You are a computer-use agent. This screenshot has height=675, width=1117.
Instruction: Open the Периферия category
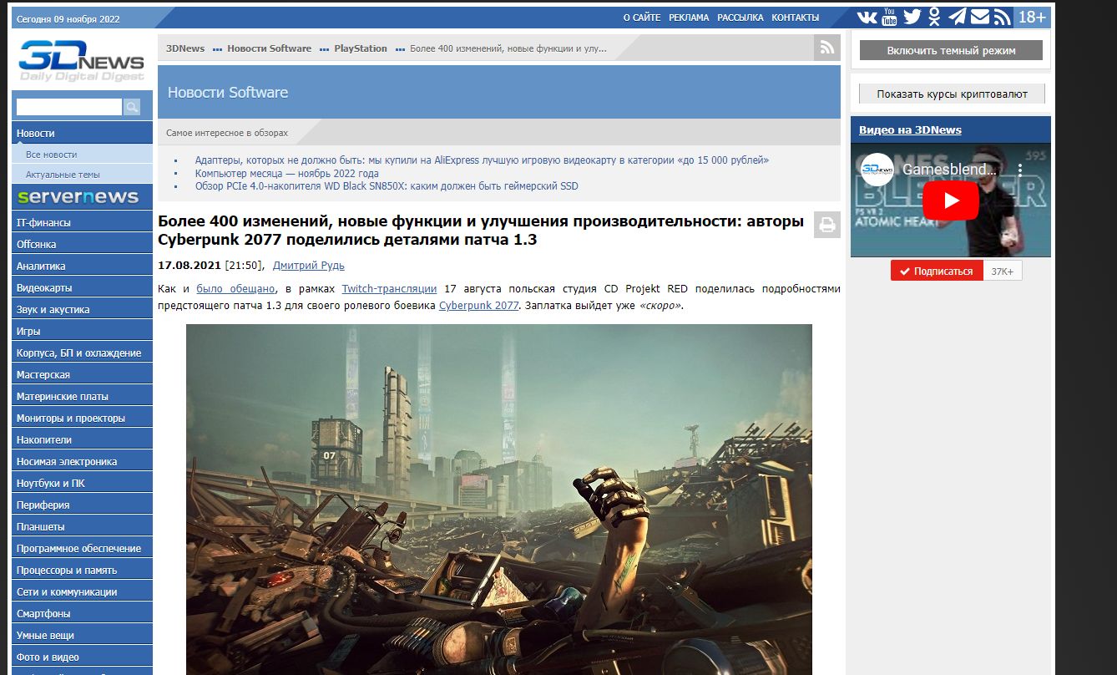pos(82,505)
